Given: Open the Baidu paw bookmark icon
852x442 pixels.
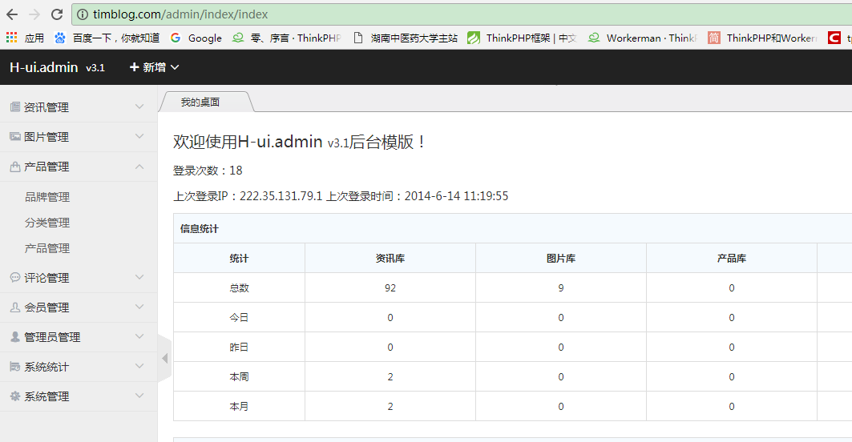Looking at the screenshot, I should 60,38.
